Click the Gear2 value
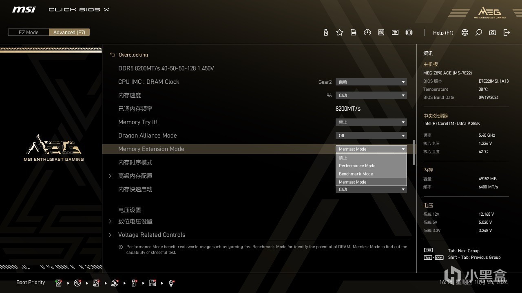522x293 pixels. [x=325, y=82]
